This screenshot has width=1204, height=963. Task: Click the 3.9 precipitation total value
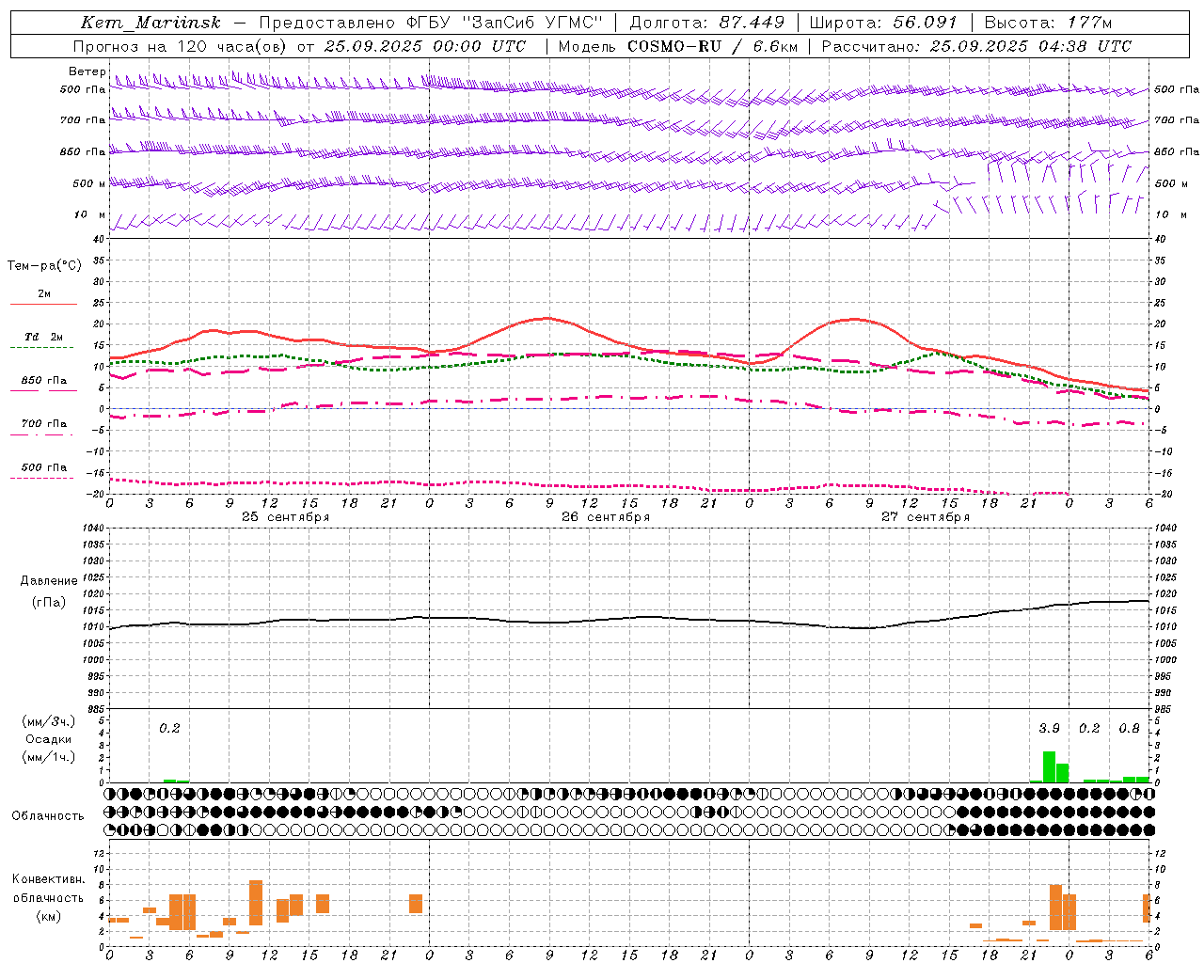coord(1049,729)
